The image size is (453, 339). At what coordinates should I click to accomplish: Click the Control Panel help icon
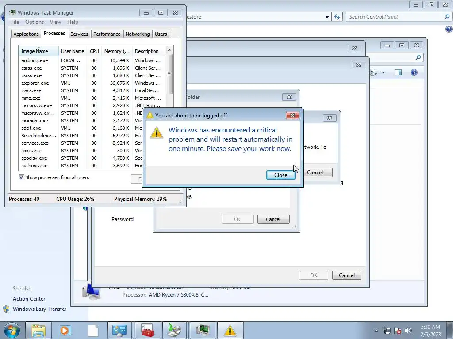tap(449, 29)
